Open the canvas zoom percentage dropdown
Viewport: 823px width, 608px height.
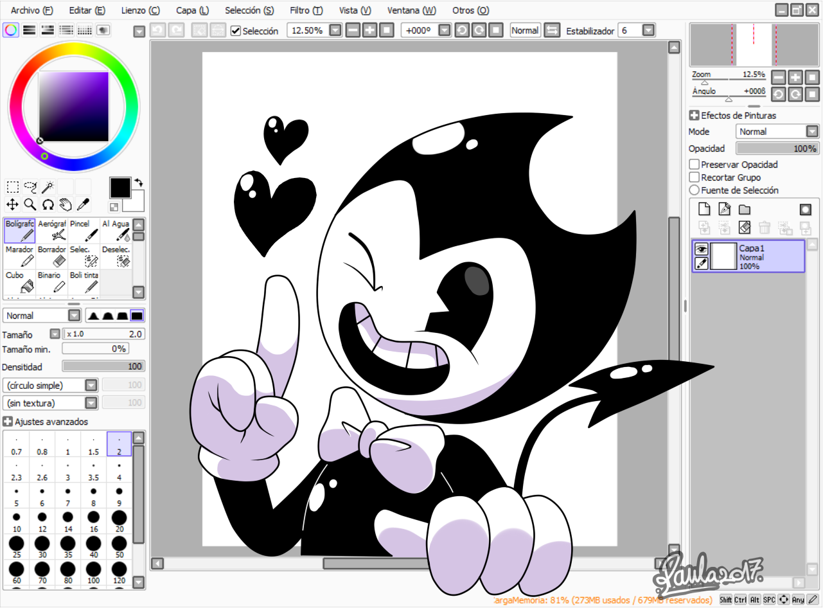tap(335, 30)
